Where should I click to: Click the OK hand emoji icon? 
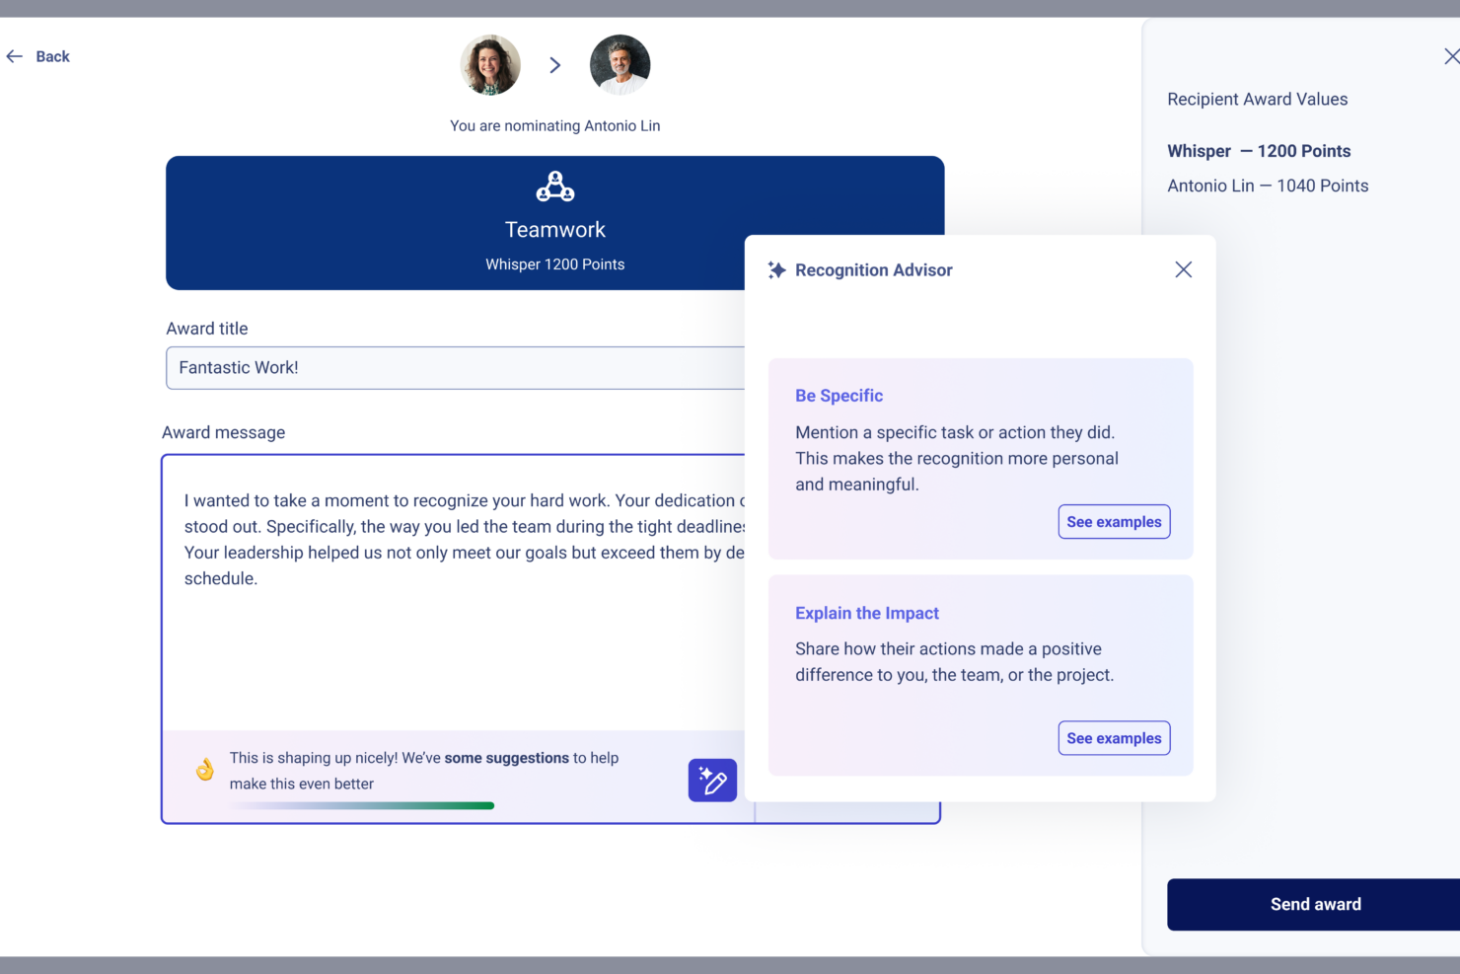(205, 770)
